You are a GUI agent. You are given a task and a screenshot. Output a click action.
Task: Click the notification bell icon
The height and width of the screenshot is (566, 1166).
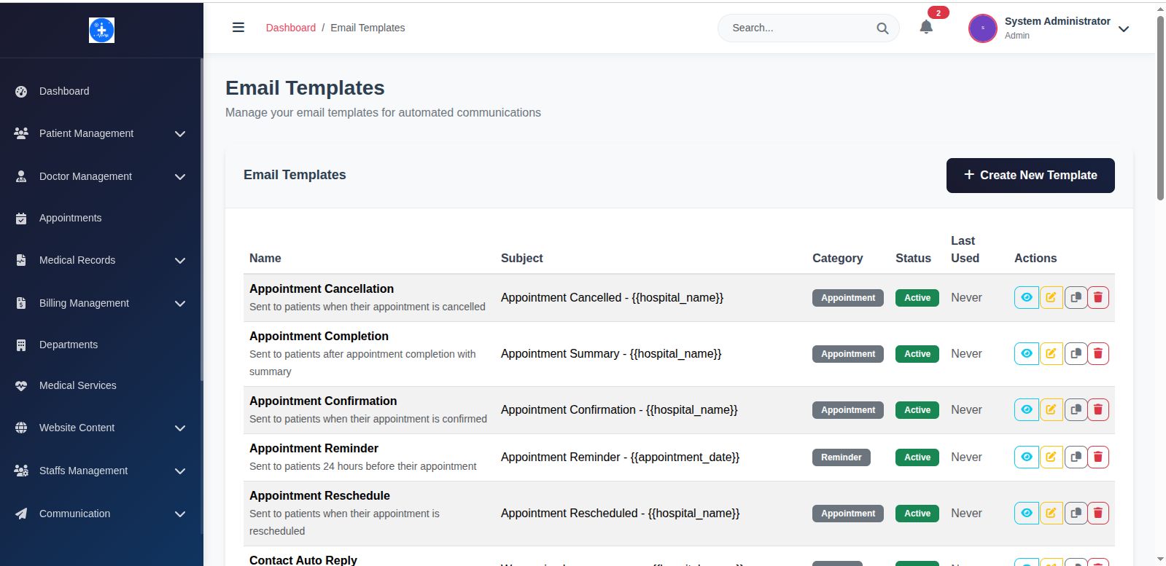pos(926,28)
